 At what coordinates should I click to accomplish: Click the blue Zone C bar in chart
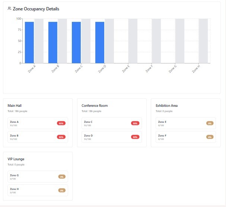tap(76, 42)
